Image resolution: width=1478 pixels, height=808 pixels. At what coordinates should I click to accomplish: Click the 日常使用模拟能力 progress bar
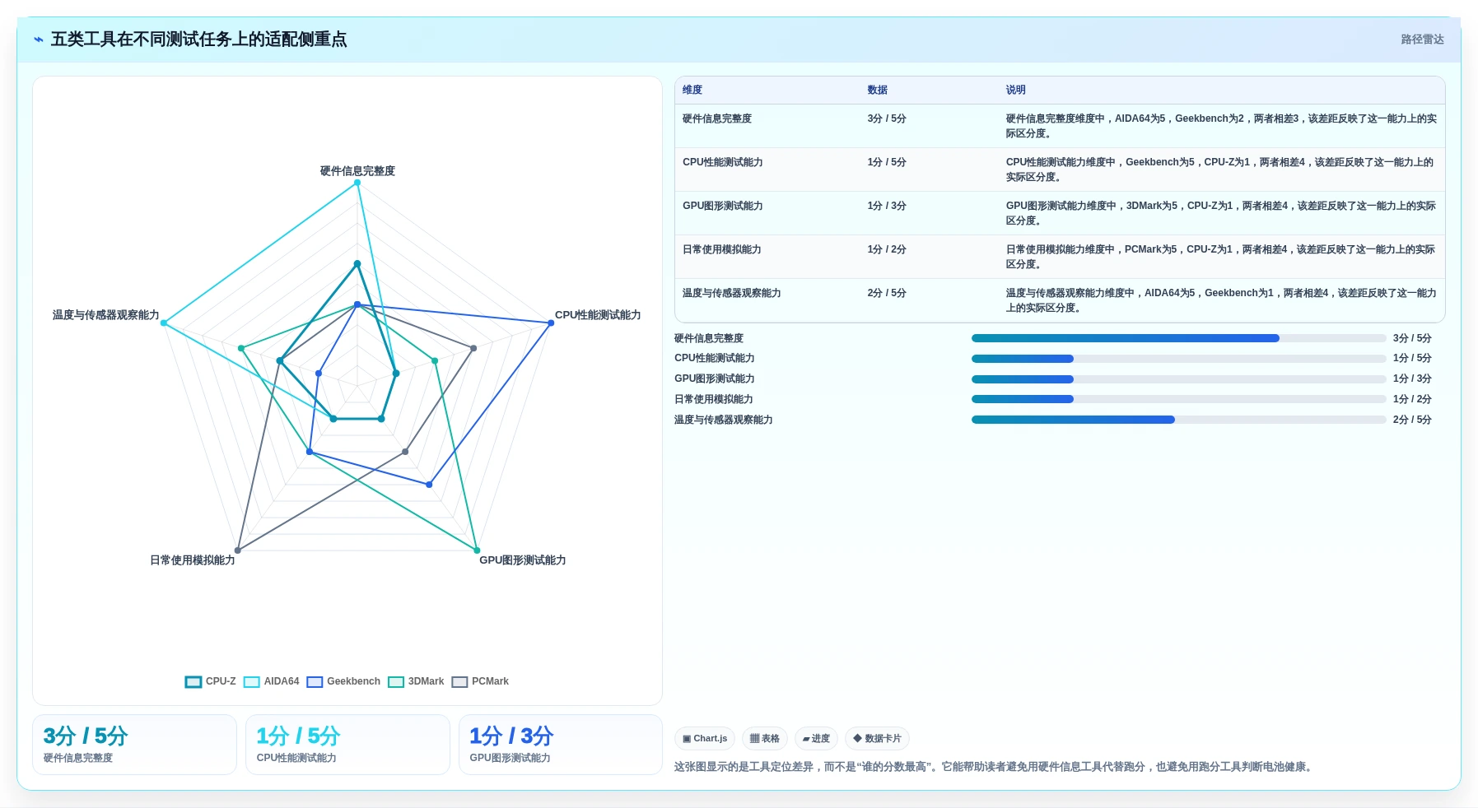1178,399
